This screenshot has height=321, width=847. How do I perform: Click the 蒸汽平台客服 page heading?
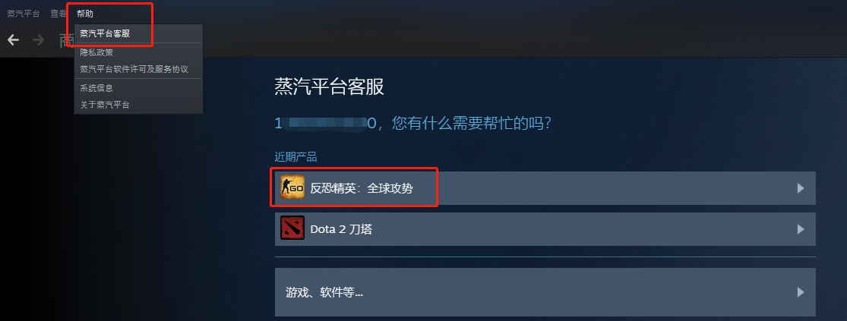click(x=330, y=87)
